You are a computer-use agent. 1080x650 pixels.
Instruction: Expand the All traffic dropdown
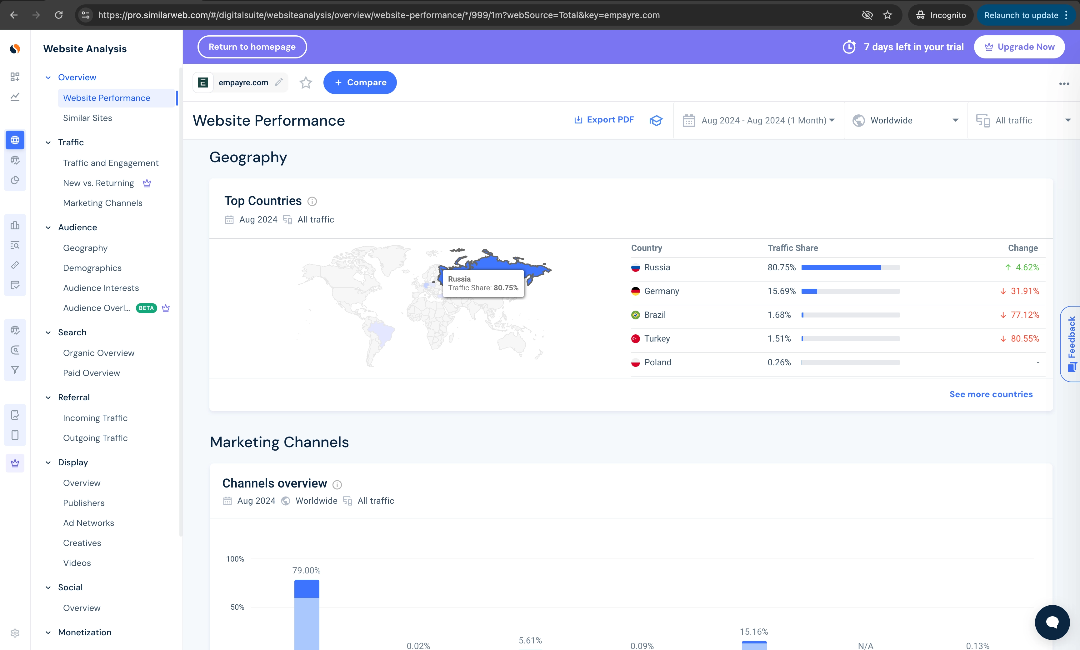[1025, 120]
